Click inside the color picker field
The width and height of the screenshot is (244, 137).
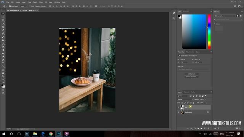click(194, 32)
